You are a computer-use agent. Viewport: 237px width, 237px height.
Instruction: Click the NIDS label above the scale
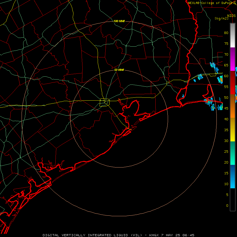[x=231, y=16]
